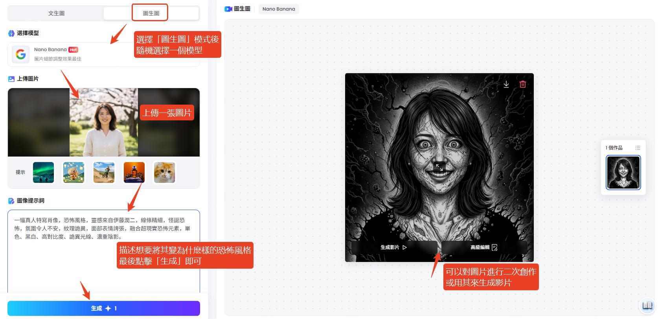This screenshot has height=319, width=658.
Task: Open the book guide icon
Action: (x=647, y=306)
